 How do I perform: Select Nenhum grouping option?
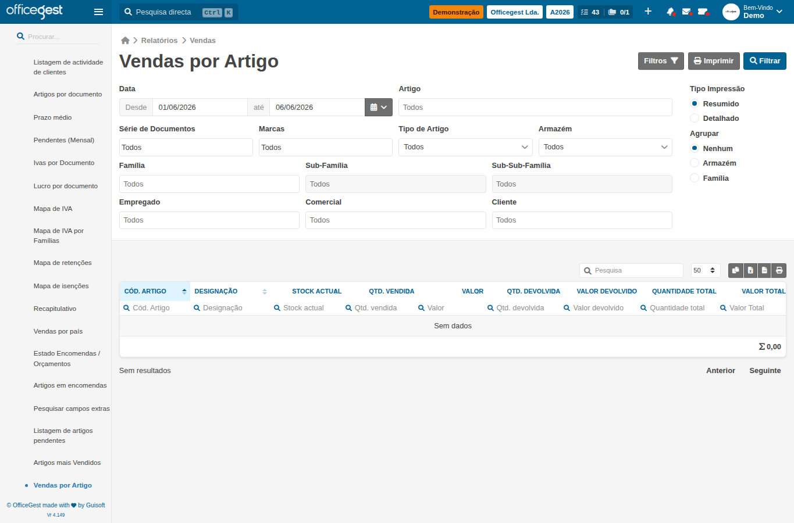click(695, 148)
